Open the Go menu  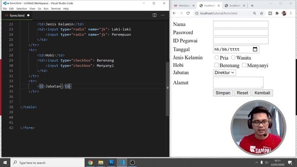click(x=39, y=9)
